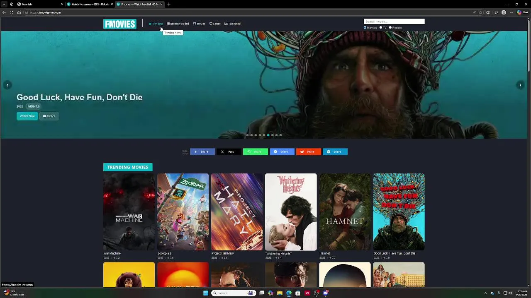Screen dimensions: 531x298
Task: Share the page via Messenger
Action: point(282,151)
